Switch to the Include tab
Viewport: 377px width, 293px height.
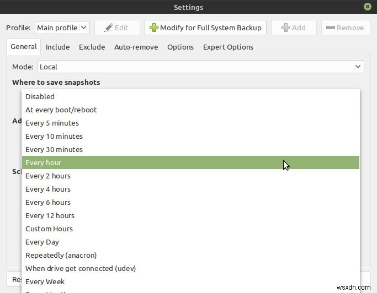click(x=58, y=47)
